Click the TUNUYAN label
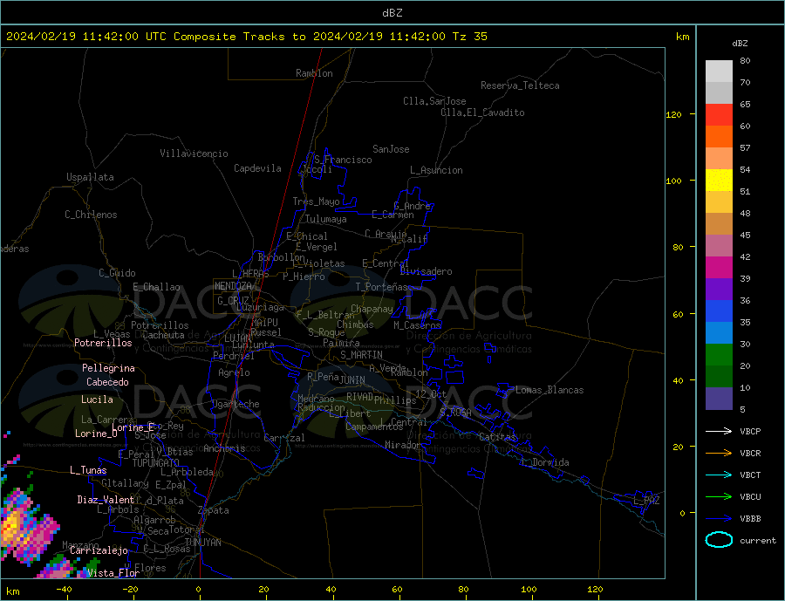Image resolution: width=785 pixels, height=601 pixels. (202, 543)
